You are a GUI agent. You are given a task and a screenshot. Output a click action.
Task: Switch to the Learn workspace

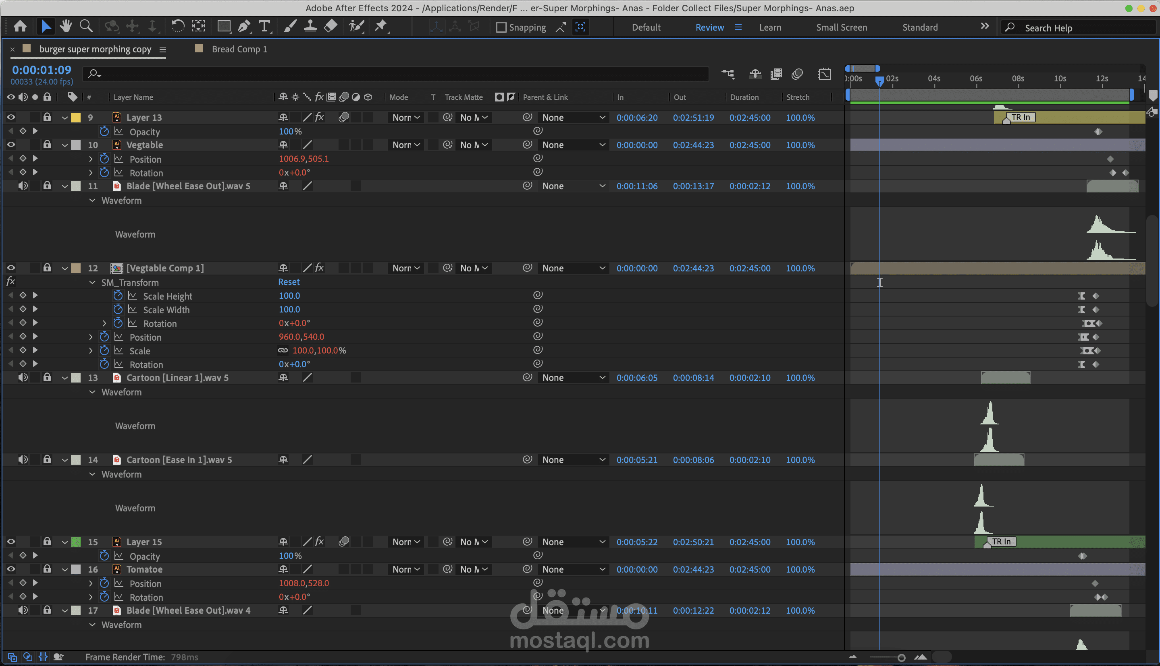tap(770, 27)
